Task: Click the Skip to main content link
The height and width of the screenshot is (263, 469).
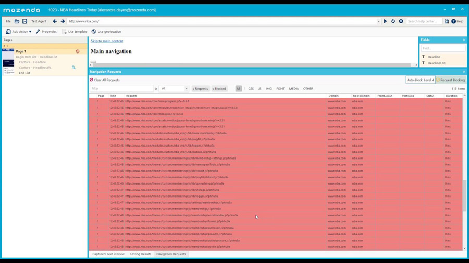Action: pos(107,41)
